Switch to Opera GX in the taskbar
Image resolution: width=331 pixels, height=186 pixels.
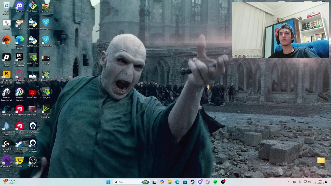(208, 182)
